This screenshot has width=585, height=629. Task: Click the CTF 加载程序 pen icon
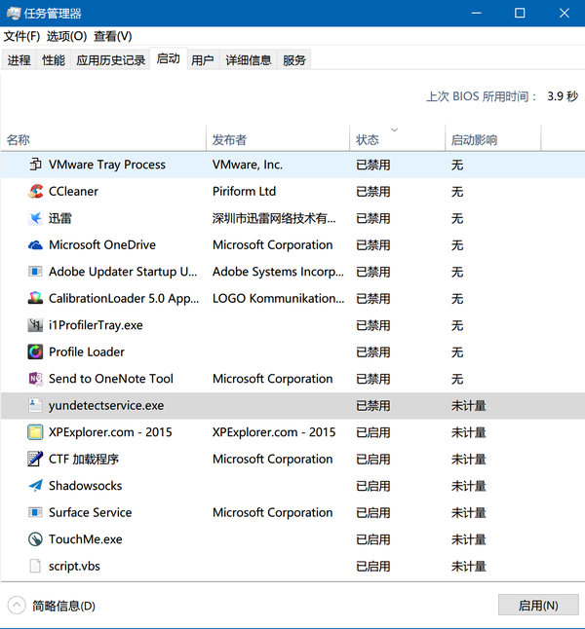(35, 459)
